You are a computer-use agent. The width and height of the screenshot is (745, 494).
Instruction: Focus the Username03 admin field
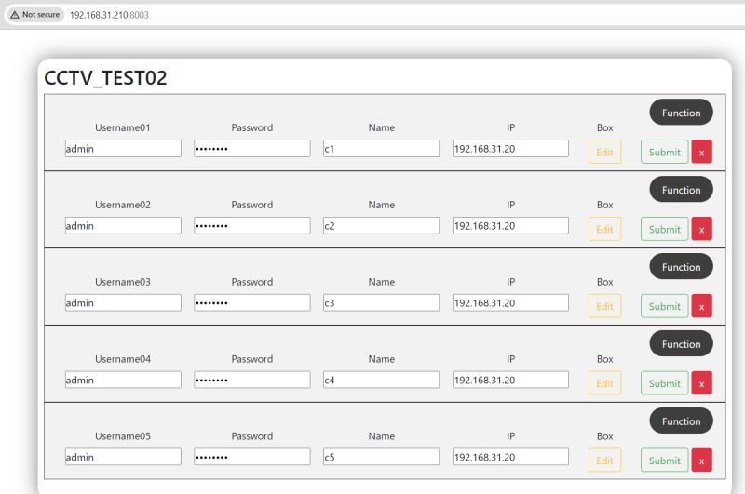click(123, 302)
